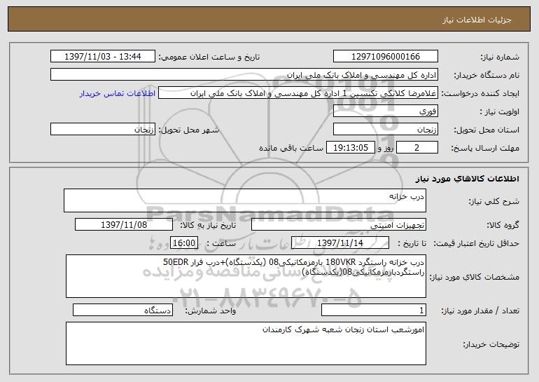Image resolution: width=539 pixels, height=382 pixels.
Task: Click the label نام دستگاه خریدار
Action: point(486,76)
